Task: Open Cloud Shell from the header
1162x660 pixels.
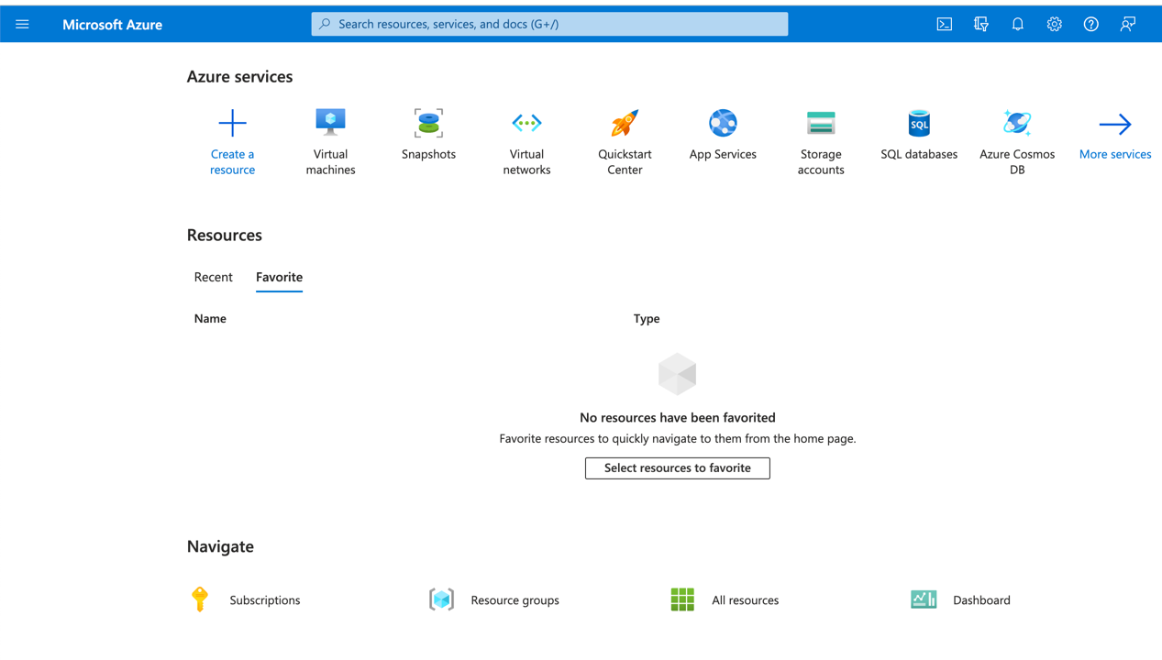Action: point(944,25)
